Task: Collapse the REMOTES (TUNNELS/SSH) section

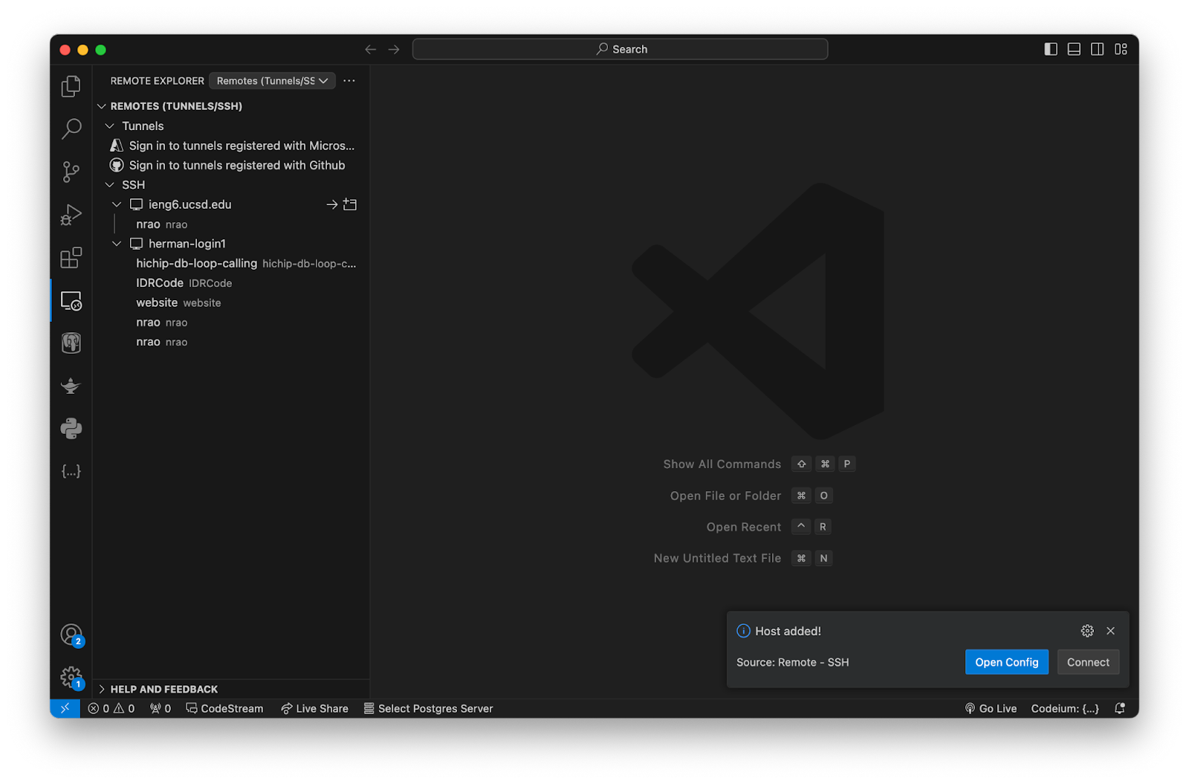Action: pos(102,106)
